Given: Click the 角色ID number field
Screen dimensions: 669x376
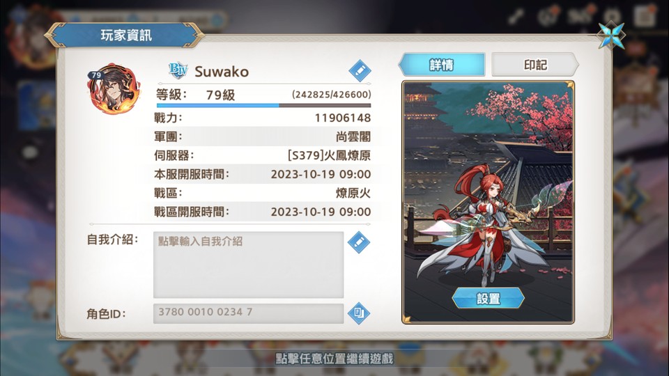Looking at the screenshot, I should coord(248,313).
